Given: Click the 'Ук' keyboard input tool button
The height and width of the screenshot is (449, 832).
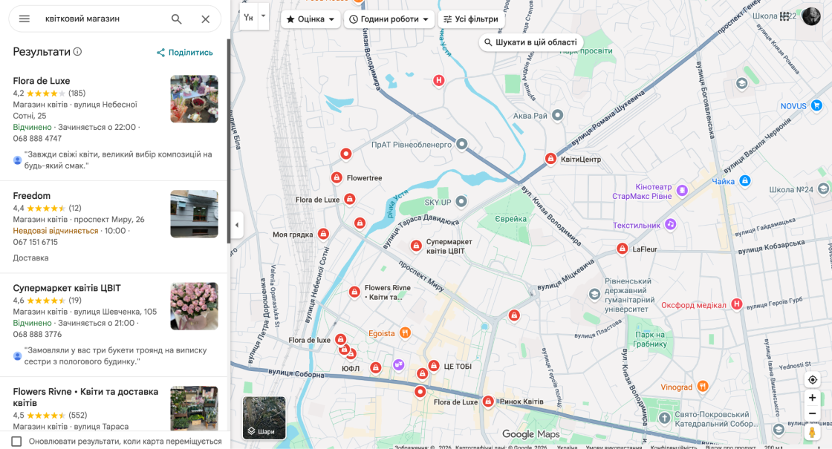Looking at the screenshot, I should (248, 17).
